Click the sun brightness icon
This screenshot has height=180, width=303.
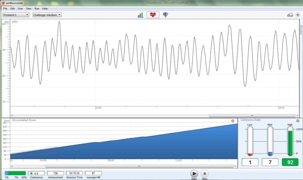[x=297, y=15]
